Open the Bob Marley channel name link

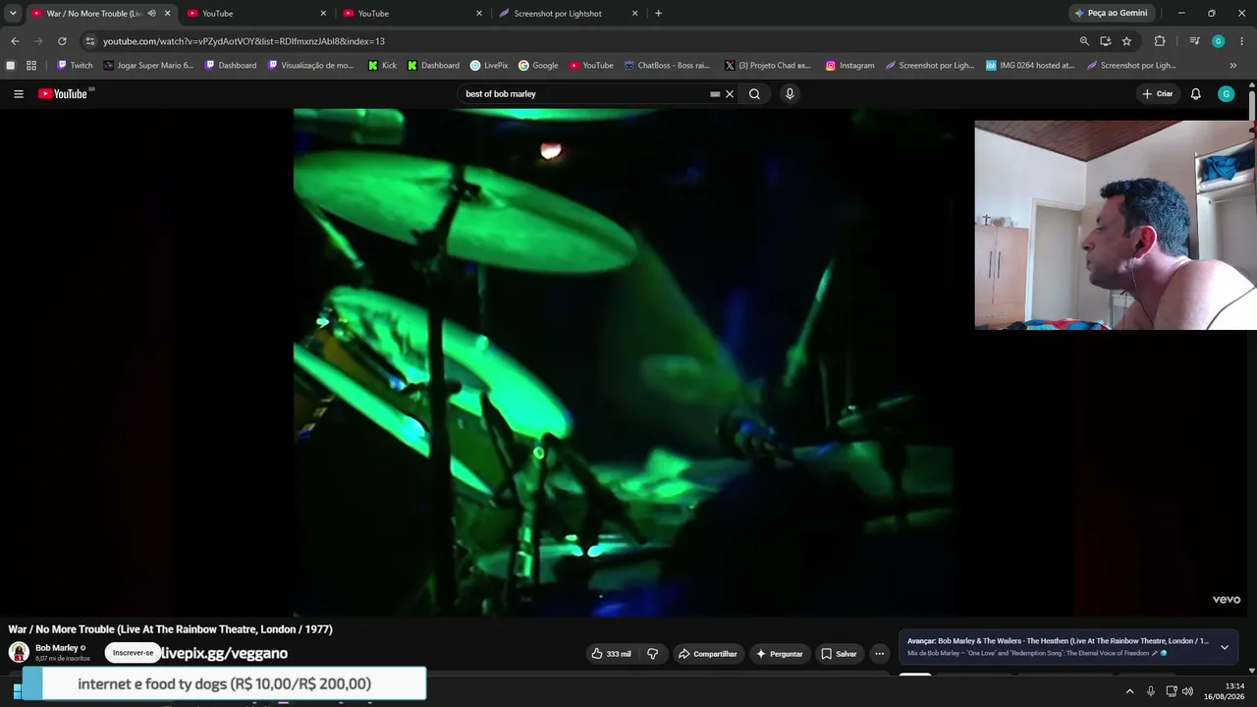pyautogui.click(x=57, y=648)
